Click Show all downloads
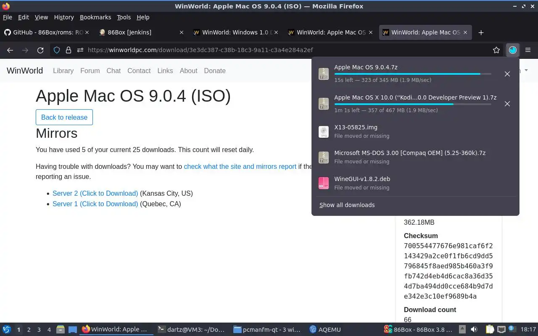Screen dimensions: 538x336 (347, 205)
